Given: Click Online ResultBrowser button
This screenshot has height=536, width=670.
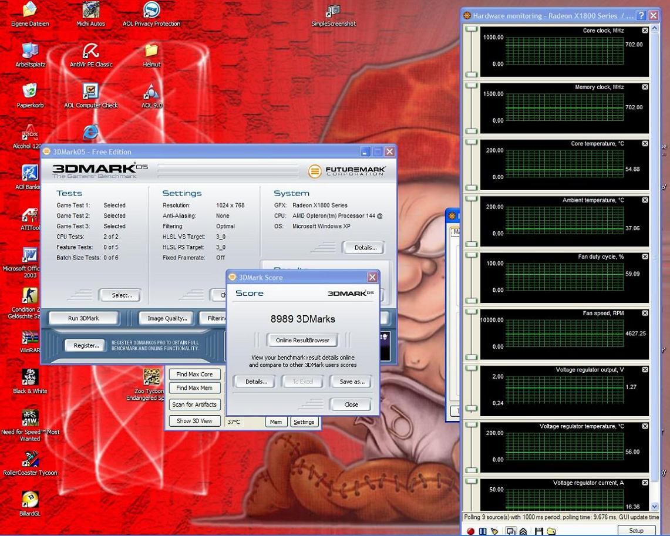Looking at the screenshot, I should [302, 341].
